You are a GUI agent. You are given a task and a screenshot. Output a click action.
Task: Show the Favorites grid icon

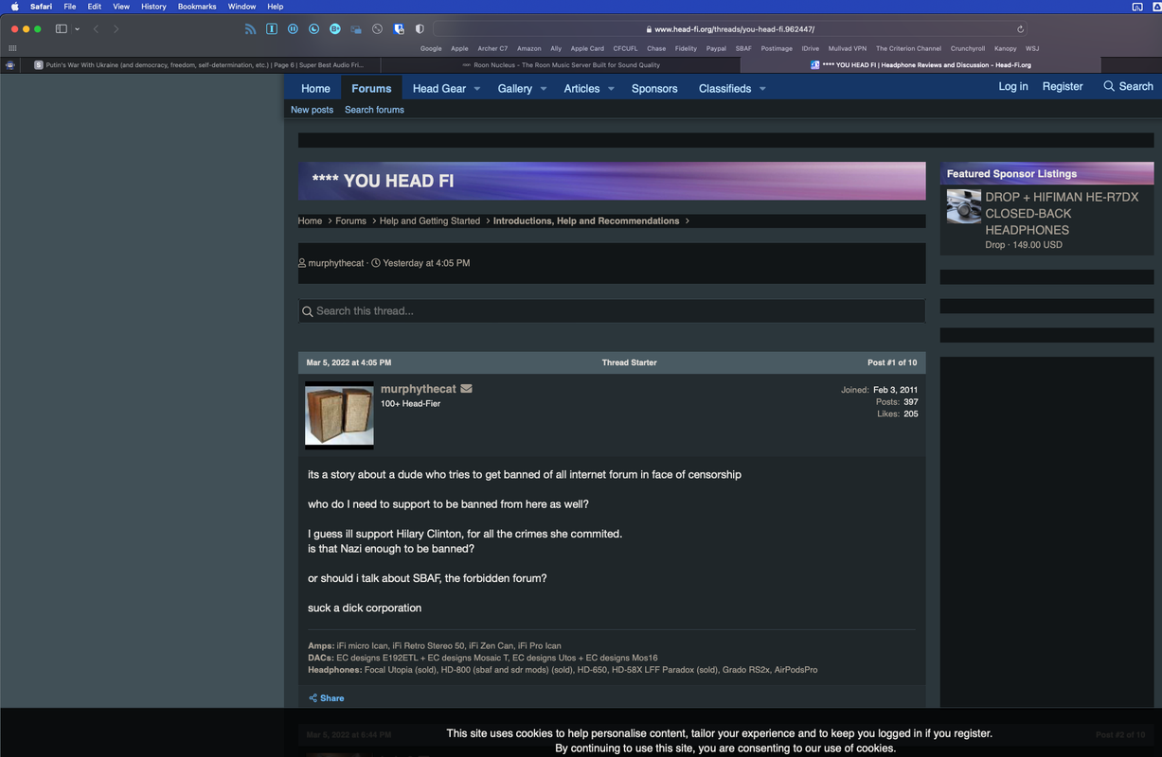(x=12, y=48)
